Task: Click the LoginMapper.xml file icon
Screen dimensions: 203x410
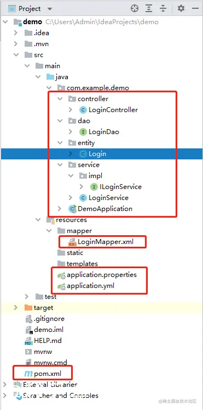Action: 72,242
